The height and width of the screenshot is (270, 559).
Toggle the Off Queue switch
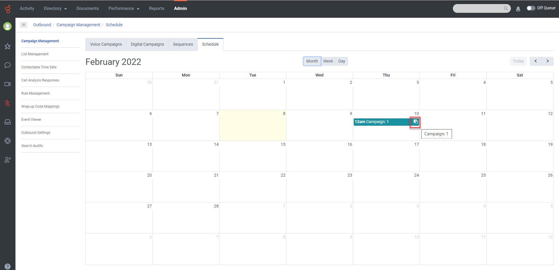(x=531, y=8)
